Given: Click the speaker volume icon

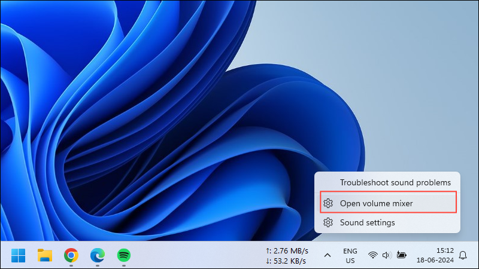Looking at the screenshot, I should [x=387, y=255].
